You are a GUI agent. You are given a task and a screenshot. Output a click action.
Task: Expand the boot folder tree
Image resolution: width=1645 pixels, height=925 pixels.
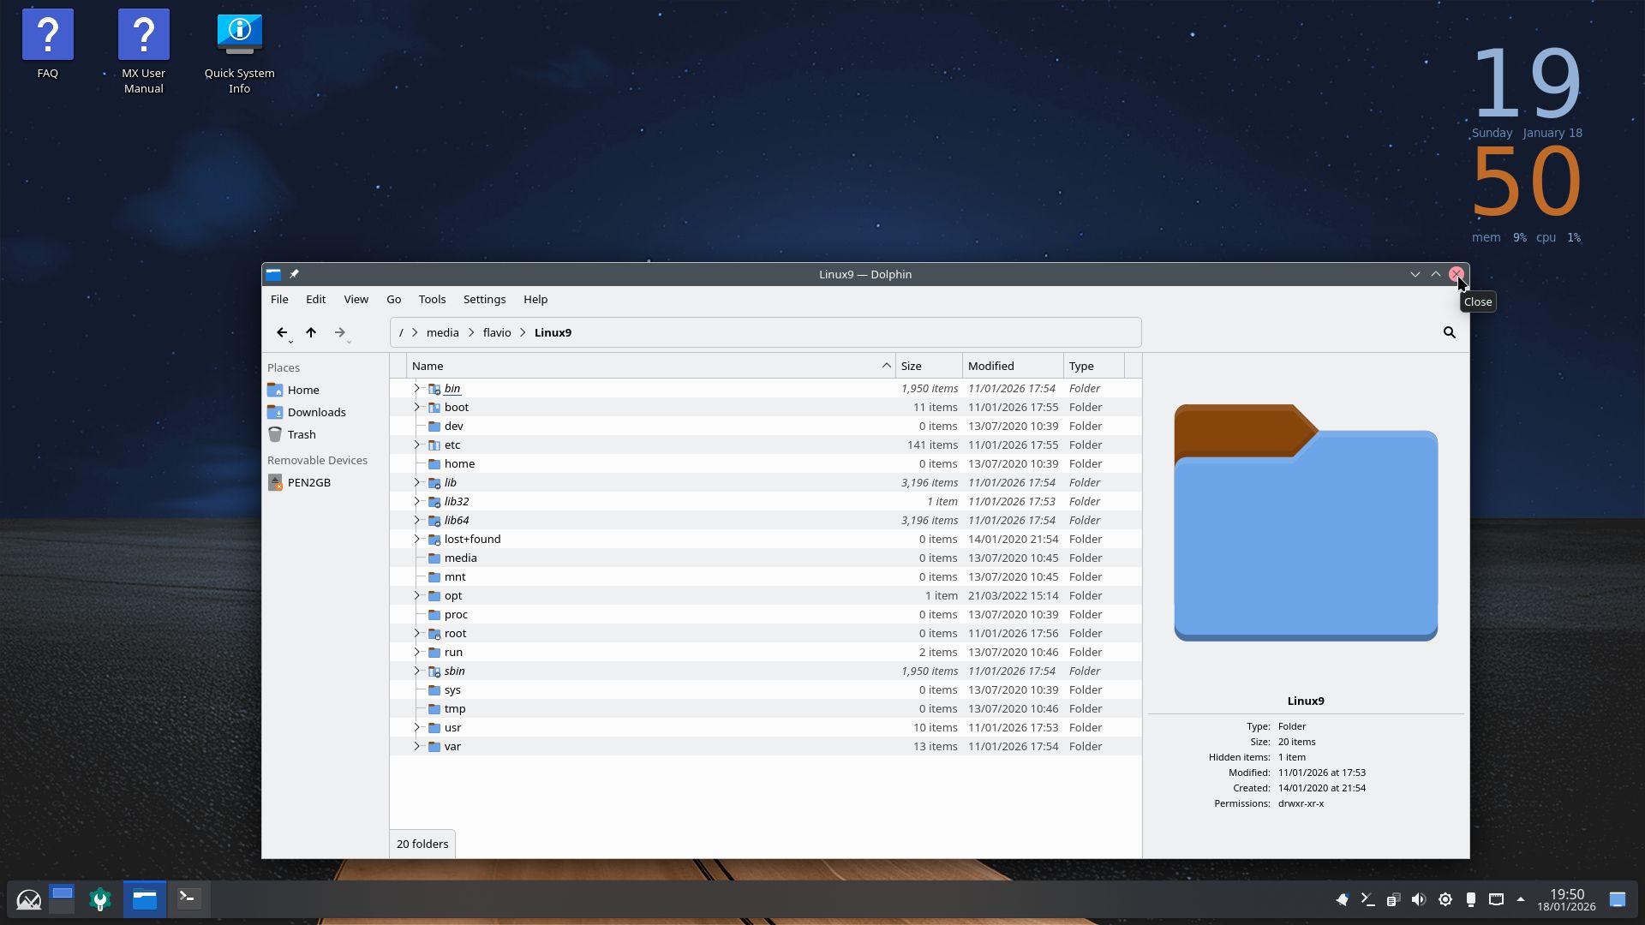[417, 407]
